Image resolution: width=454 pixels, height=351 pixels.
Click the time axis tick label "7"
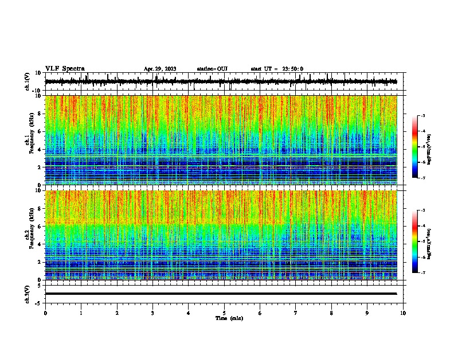[x=296, y=313]
